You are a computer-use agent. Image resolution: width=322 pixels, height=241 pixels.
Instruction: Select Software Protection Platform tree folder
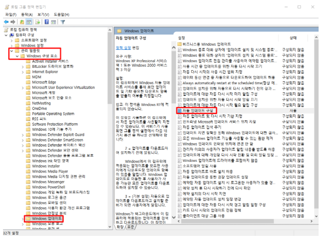tap(55, 124)
